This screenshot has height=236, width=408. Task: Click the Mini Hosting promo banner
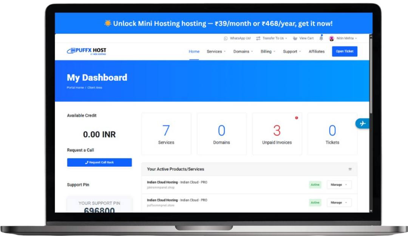(x=213, y=23)
